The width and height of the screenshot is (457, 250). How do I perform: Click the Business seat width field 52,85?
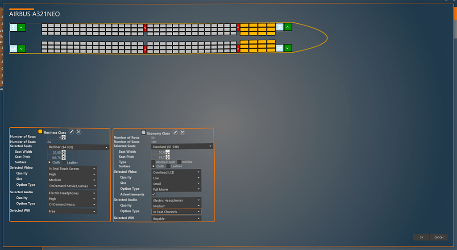coord(54,152)
